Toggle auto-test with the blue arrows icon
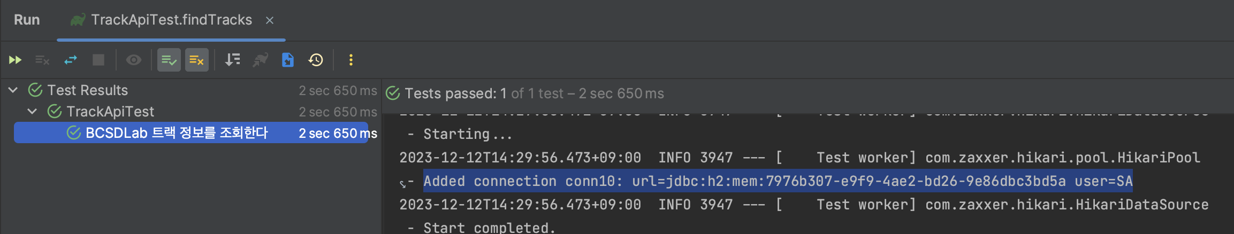The height and width of the screenshot is (234, 1234). [71, 60]
